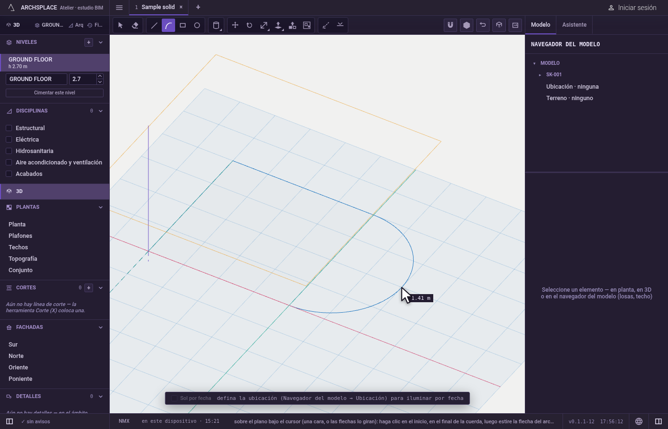Screen dimensions: 668x429
Task: Select the arrow selection tool
Action: point(121,25)
